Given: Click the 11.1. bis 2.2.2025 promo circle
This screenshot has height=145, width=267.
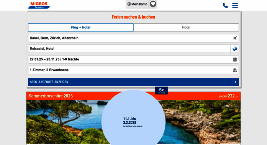Looking at the screenshot, I should click(x=133, y=118).
